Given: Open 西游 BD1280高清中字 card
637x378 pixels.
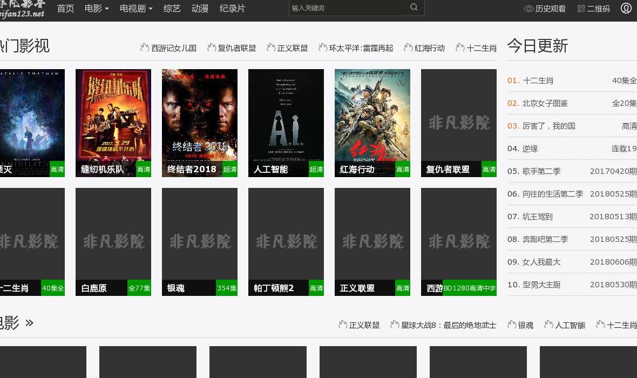Looking at the screenshot, I should [x=459, y=241].
